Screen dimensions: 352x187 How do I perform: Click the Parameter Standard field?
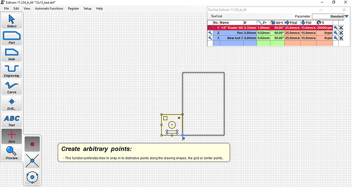click(x=328, y=16)
